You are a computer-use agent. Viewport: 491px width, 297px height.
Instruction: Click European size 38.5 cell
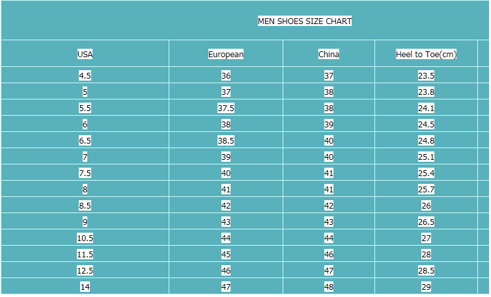click(226, 140)
